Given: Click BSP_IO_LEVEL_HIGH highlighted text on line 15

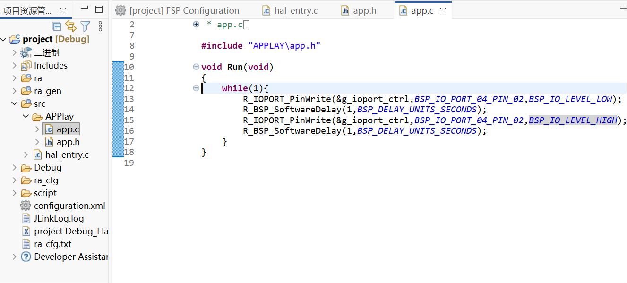Looking at the screenshot, I should [573, 120].
